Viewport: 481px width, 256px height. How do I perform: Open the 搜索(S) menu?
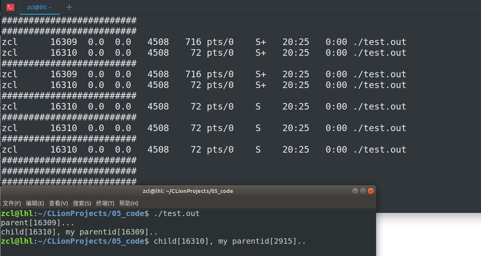(x=82, y=203)
